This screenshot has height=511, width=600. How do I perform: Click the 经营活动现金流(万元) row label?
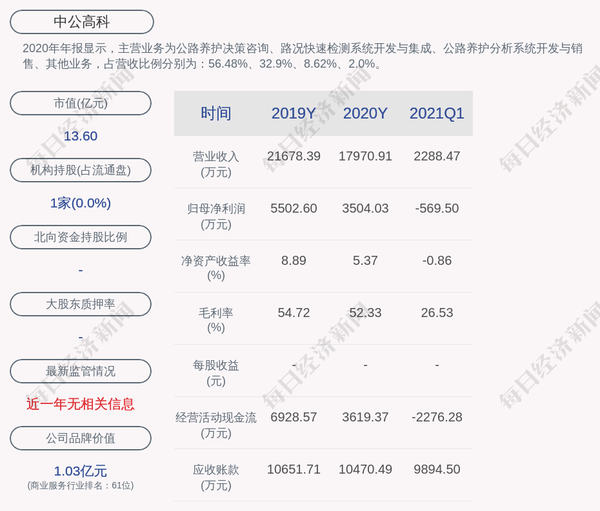coord(216,425)
